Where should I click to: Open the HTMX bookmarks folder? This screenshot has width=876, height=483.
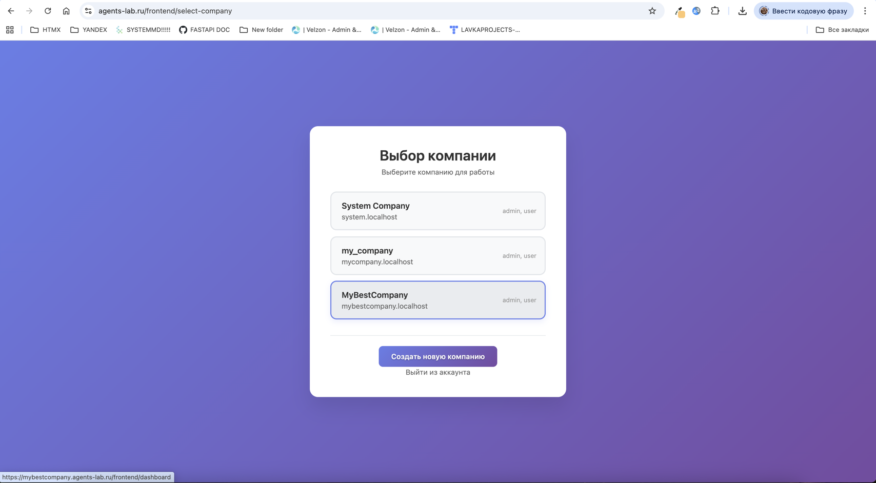[45, 30]
